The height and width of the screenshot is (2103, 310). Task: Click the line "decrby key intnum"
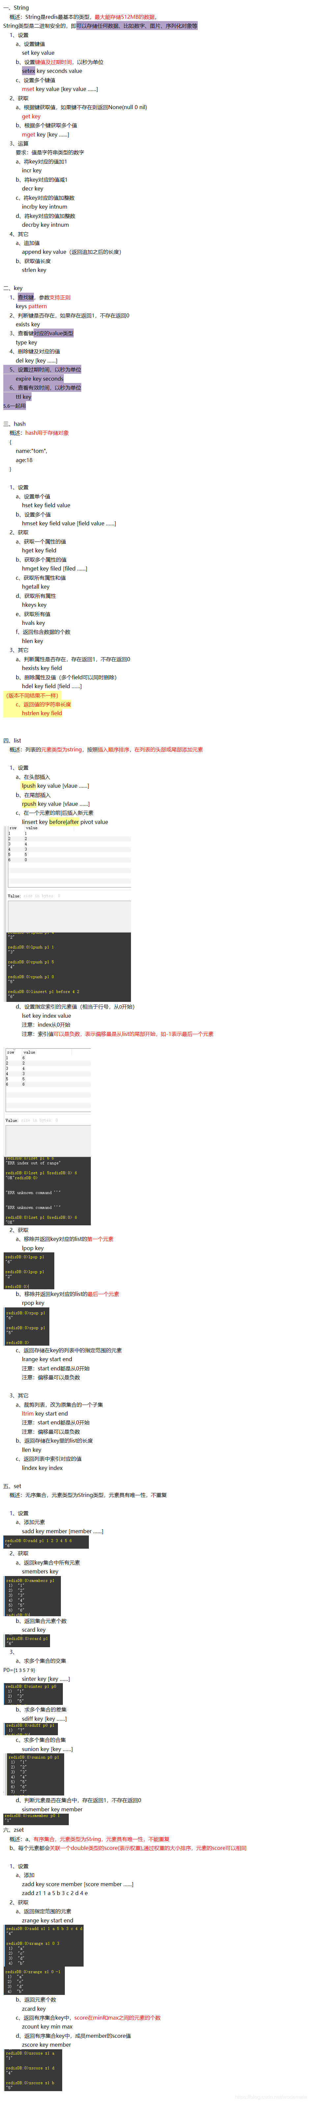point(46,224)
